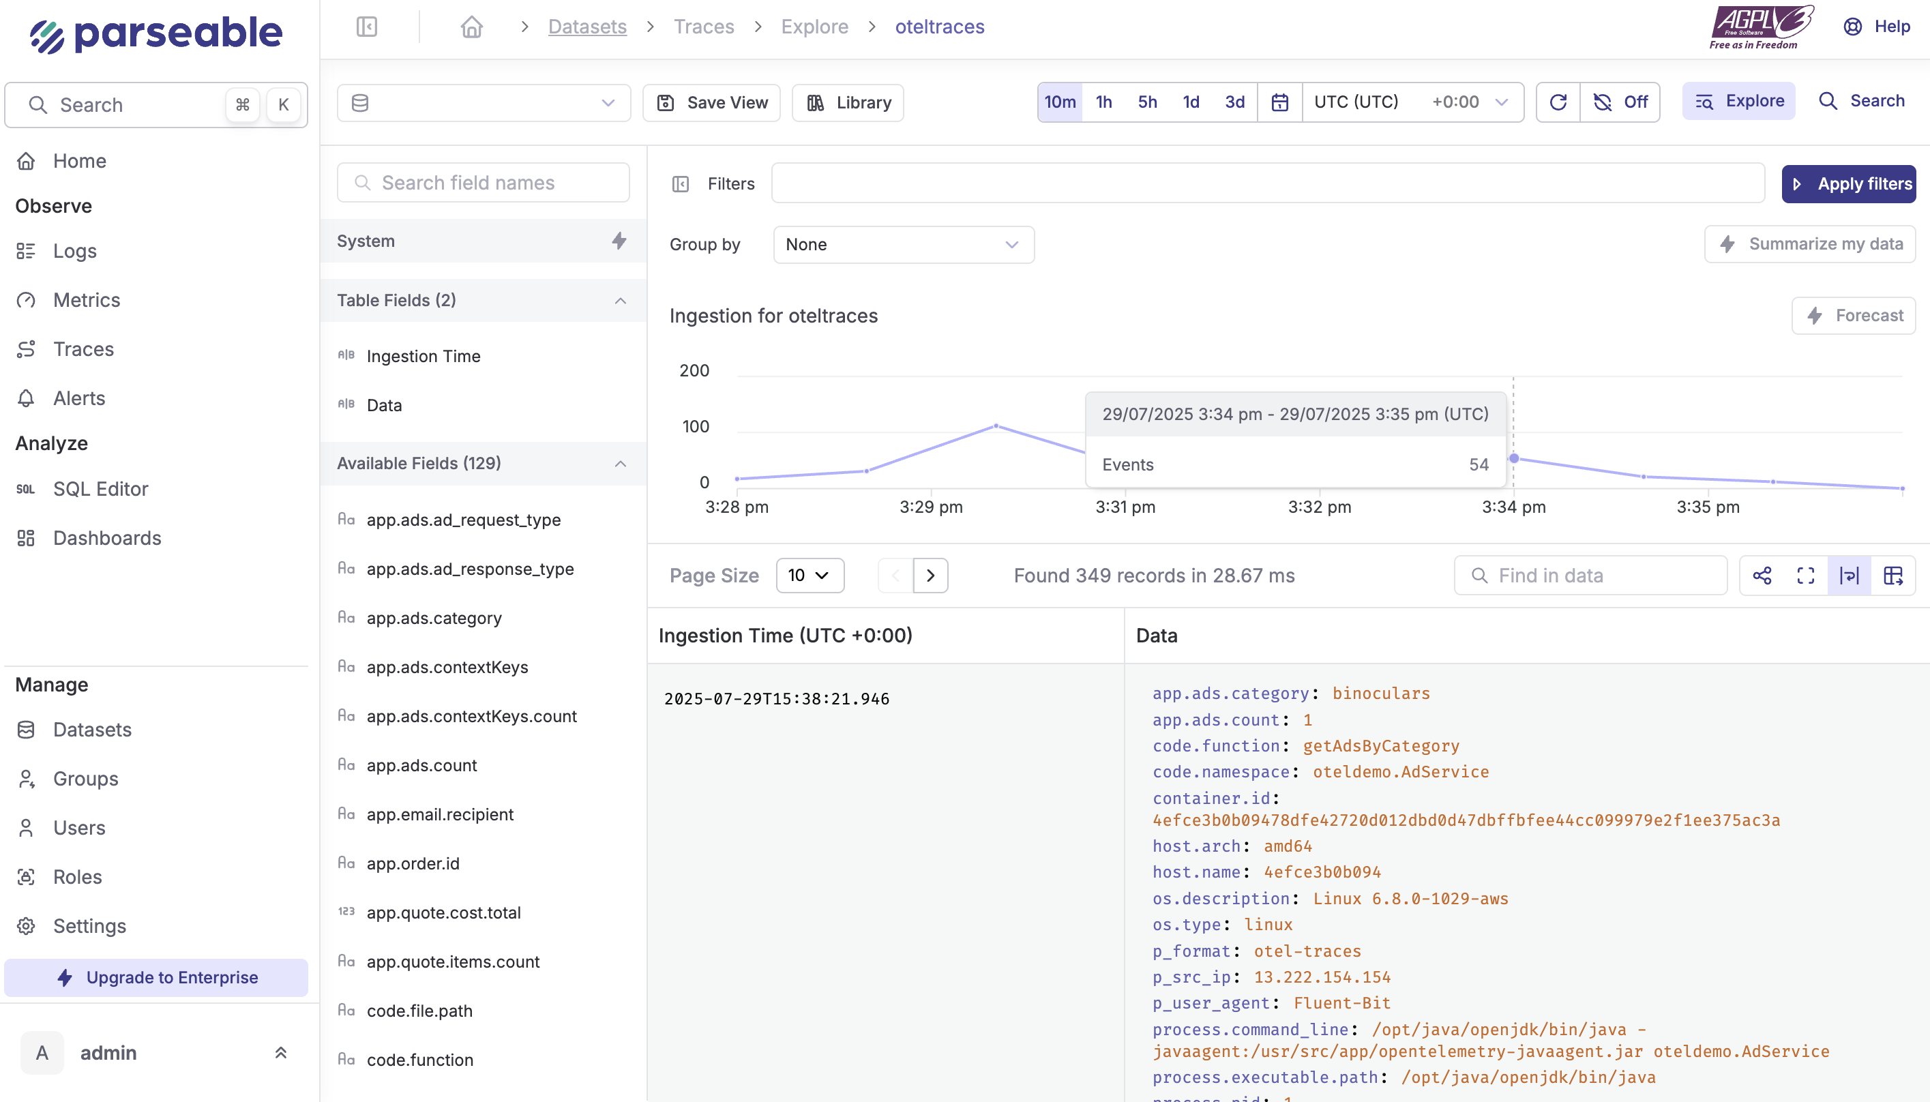
Task: Open the calendar date range picker
Action: 1280,102
